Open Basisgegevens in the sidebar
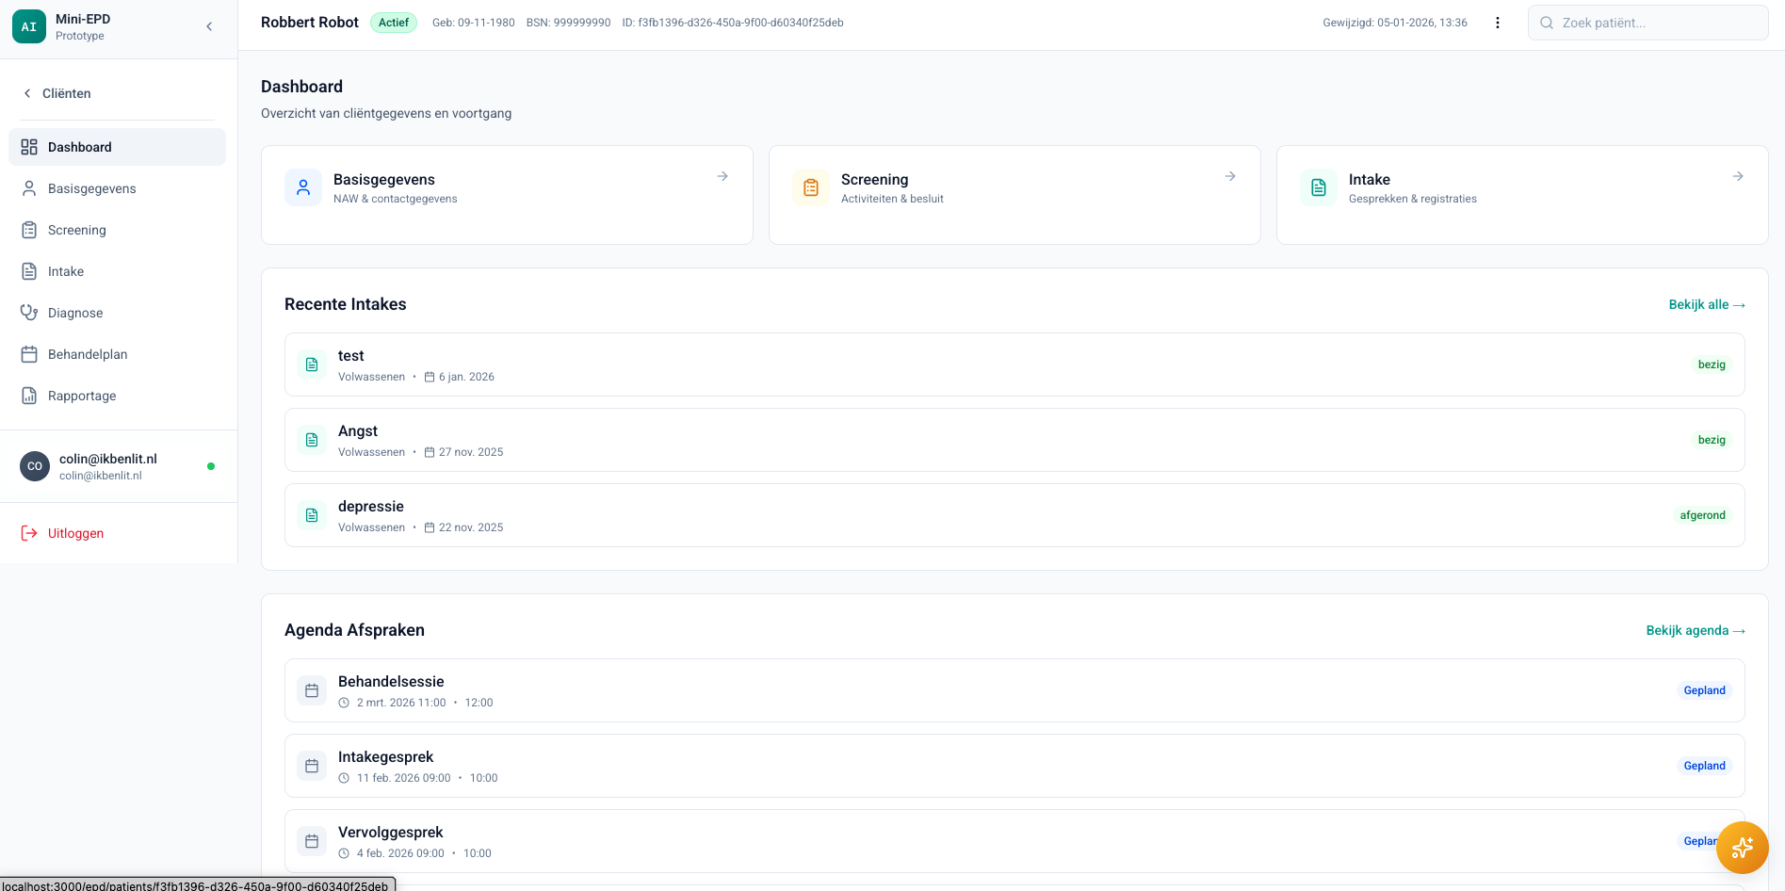The image size is (1785, 891). click(x=117, y=188)
